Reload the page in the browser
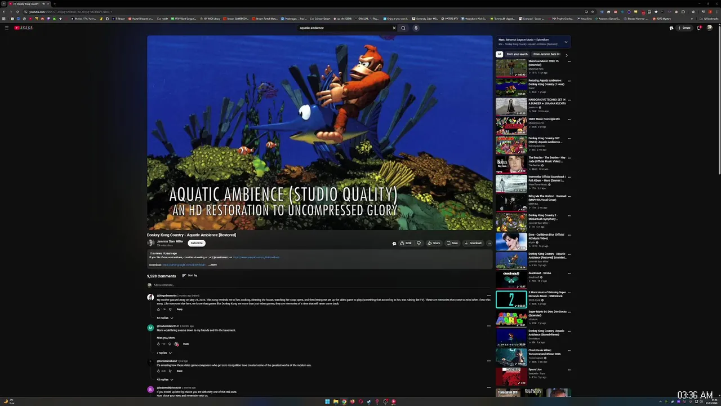Image resolution: width=721 pixels, height=406 pixels. tap(17, 11)
